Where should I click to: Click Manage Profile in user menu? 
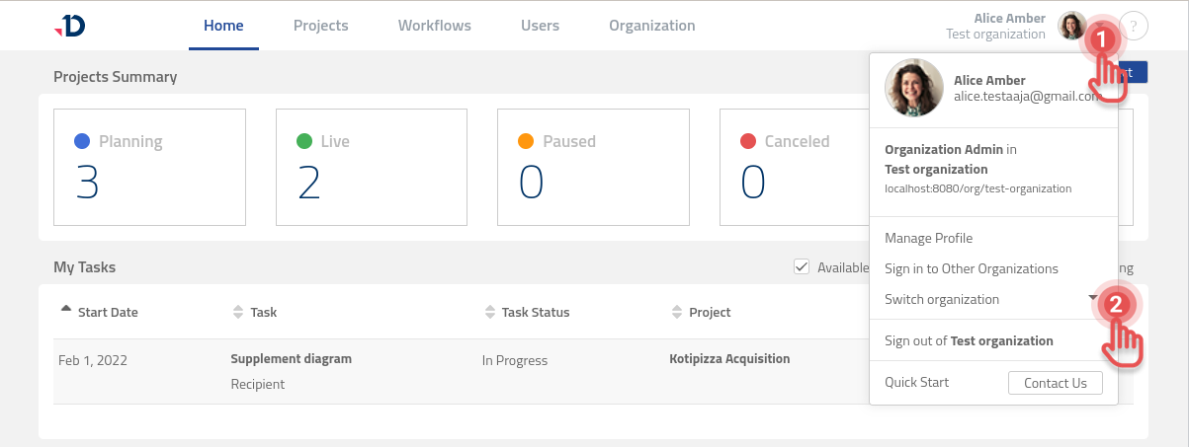pyautogui.click(x=928, y=238)
